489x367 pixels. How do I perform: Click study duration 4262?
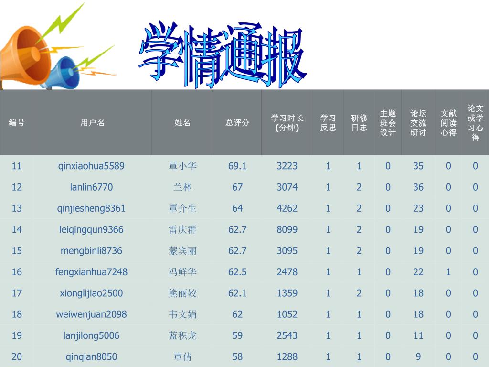(287, 208)
